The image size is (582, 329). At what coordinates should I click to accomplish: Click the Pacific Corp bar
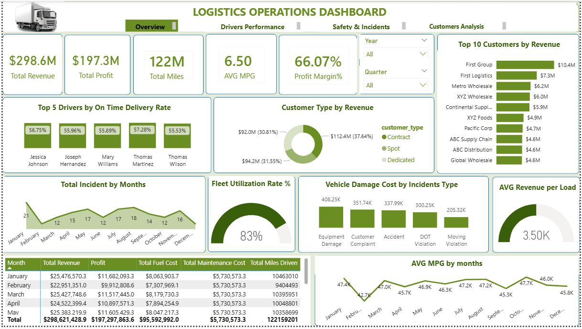click(509, 128)
